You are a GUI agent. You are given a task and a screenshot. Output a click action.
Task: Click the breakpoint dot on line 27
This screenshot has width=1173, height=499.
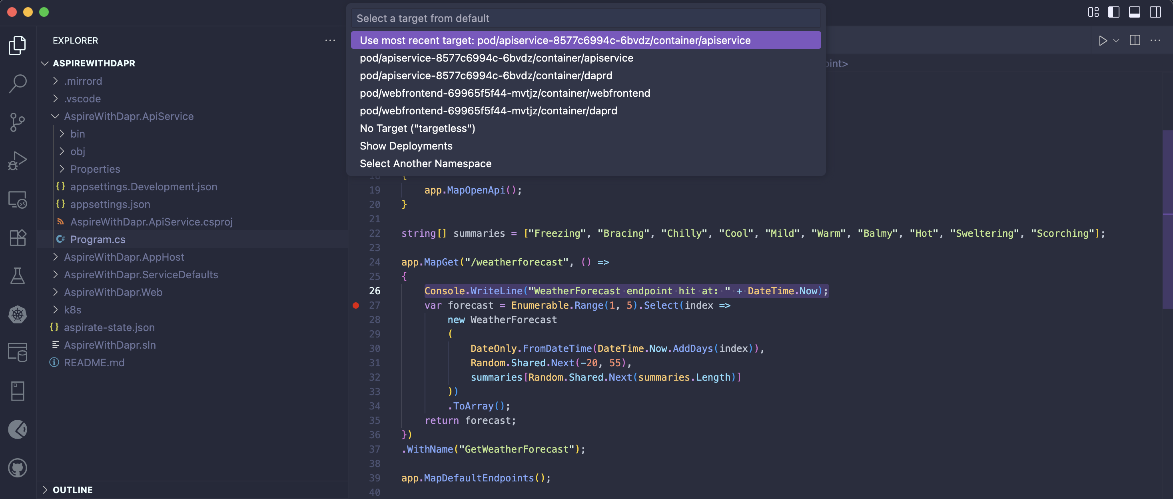[x=356, y=305]
